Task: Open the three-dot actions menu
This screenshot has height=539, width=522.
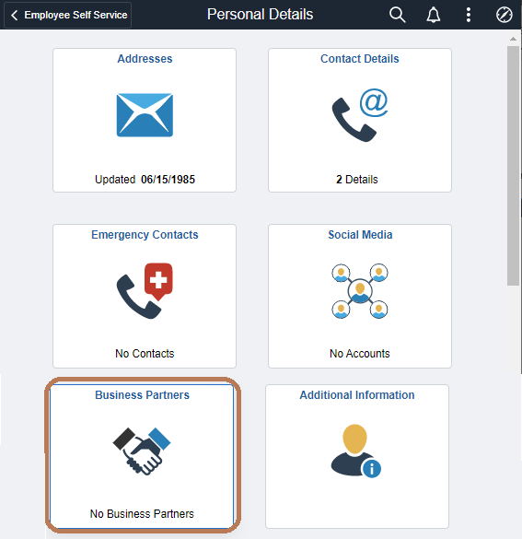Action: click(x=469, y=15)
